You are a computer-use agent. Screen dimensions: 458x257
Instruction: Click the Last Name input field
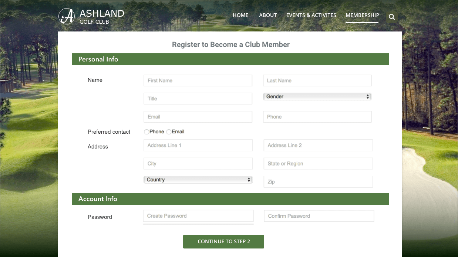(x=317, y=80)
